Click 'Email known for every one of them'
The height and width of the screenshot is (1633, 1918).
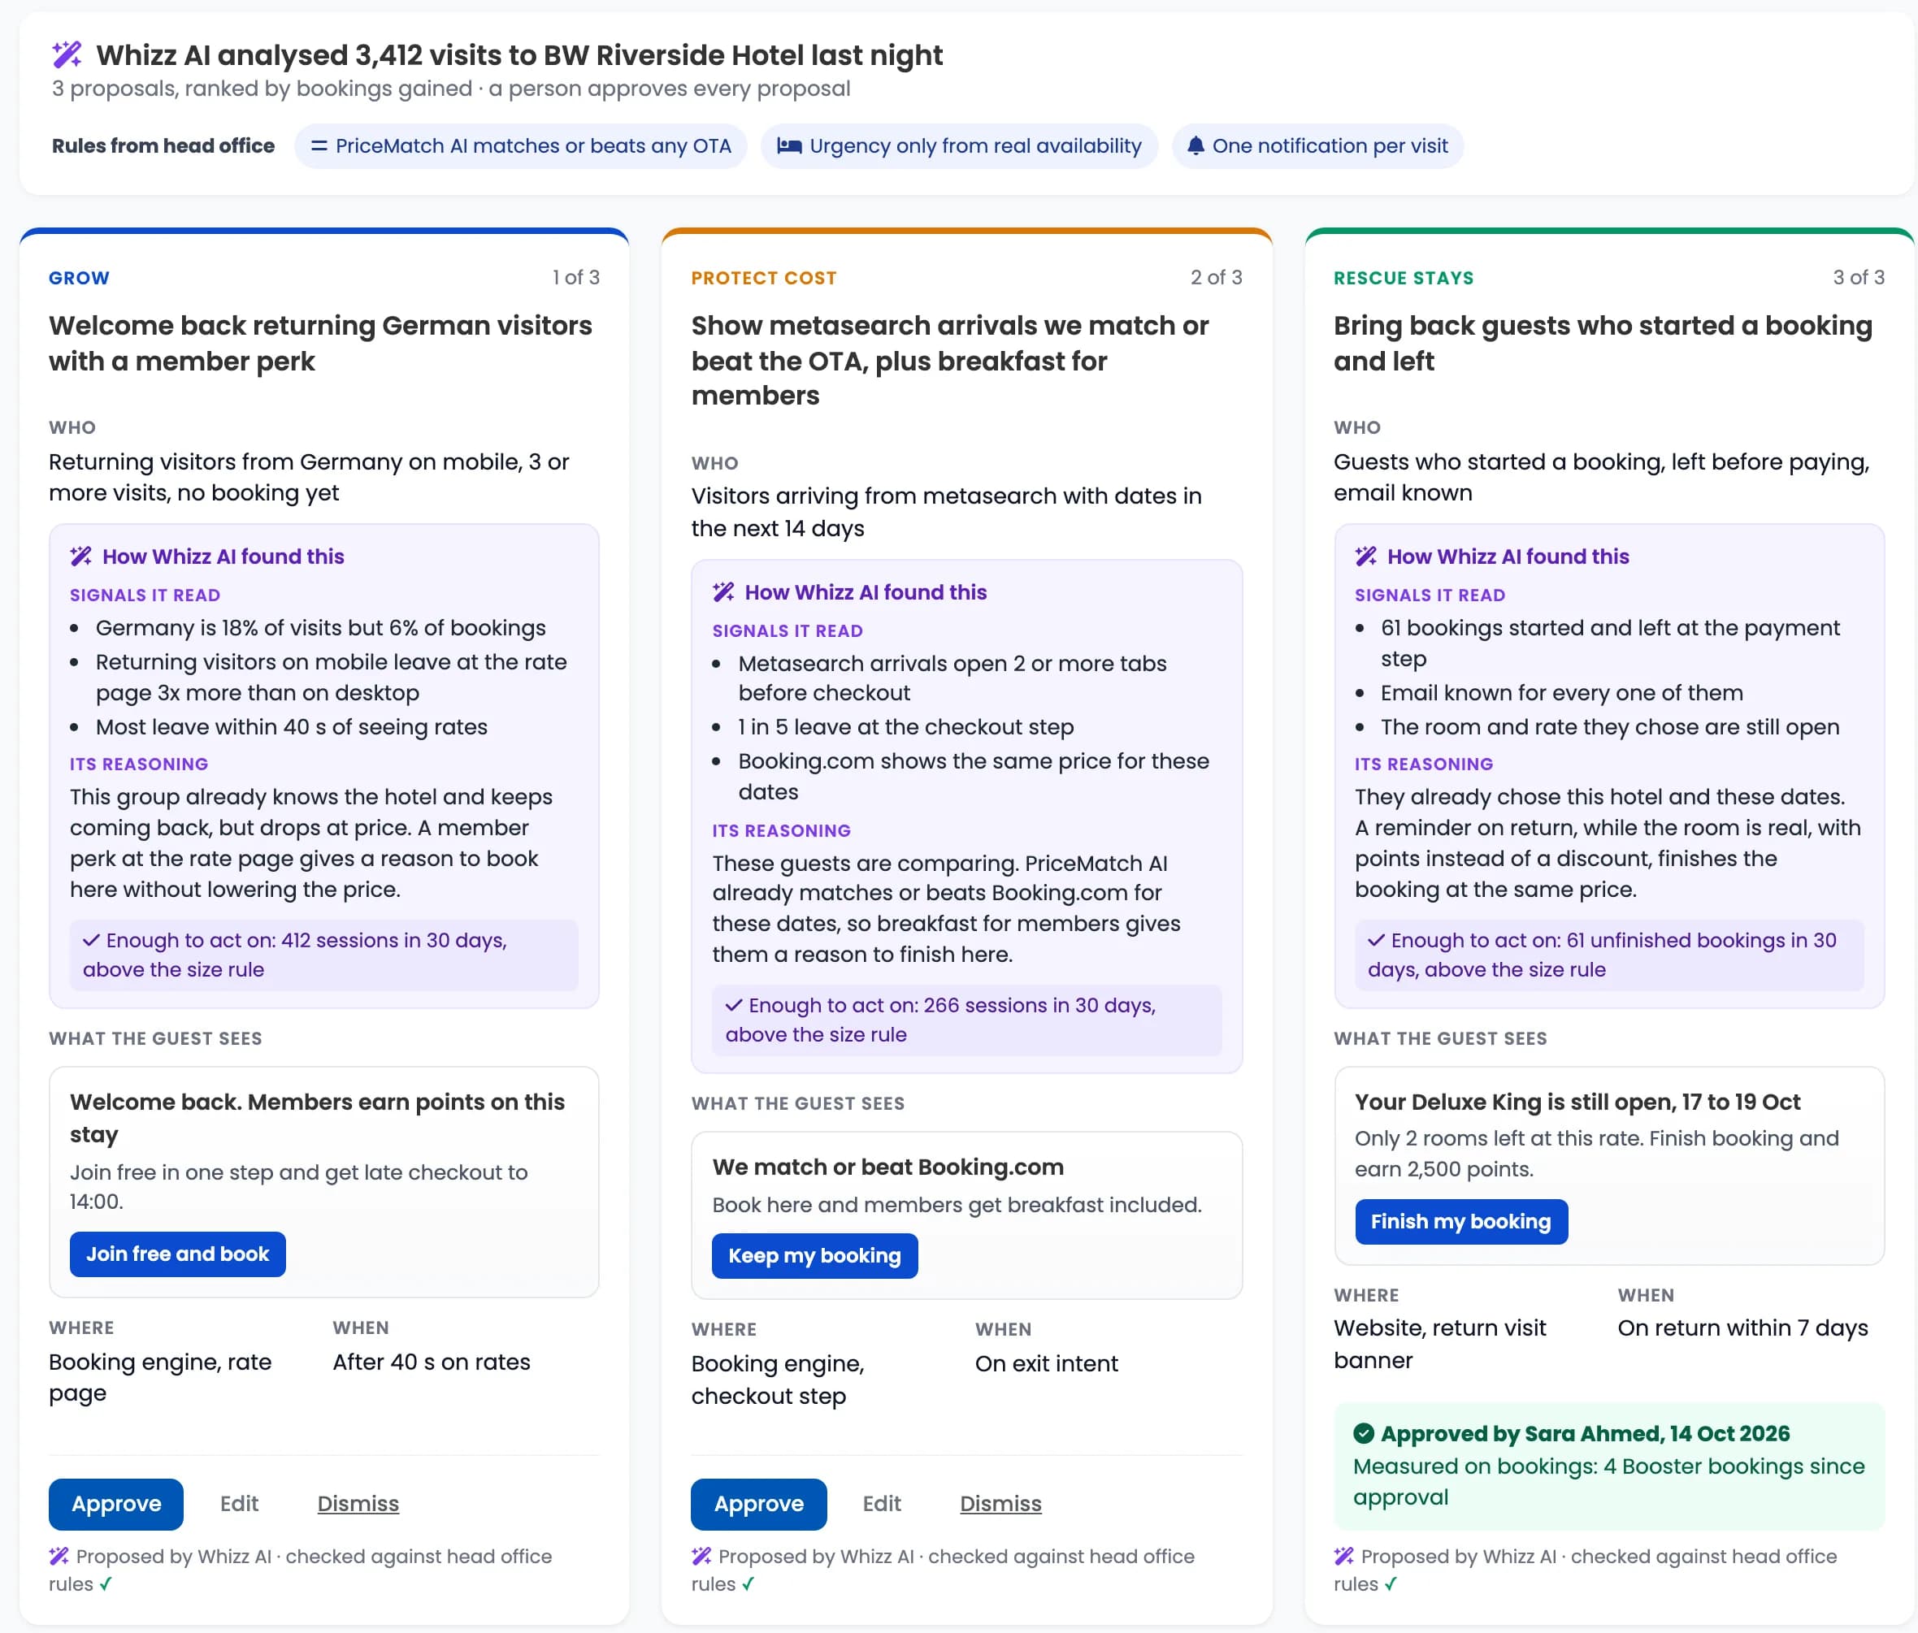tap(1561, 692)
